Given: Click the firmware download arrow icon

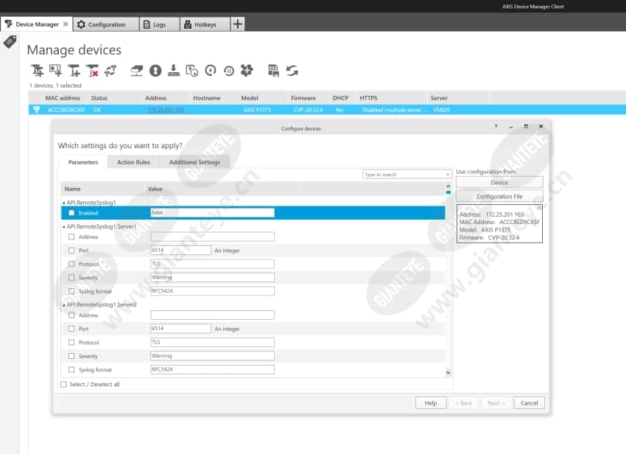Looking at the screenshot, I should coord(174,71).
